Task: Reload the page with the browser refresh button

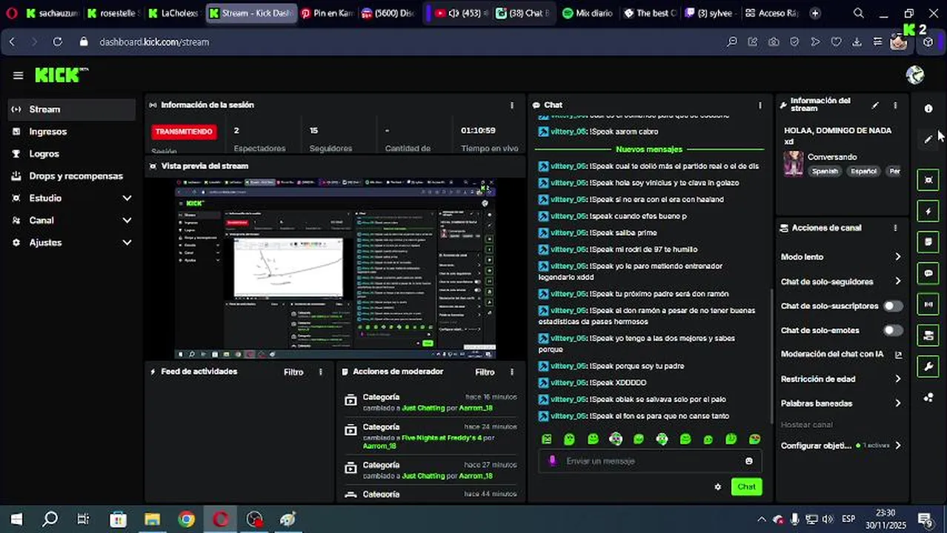Action: (57, 42)
